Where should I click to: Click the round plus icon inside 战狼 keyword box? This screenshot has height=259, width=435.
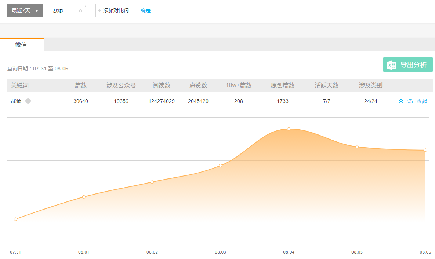tap(80, 11)
